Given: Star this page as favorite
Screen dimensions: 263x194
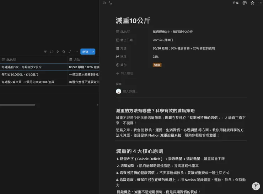Looking at the screenshot, I should coord(252,3).
